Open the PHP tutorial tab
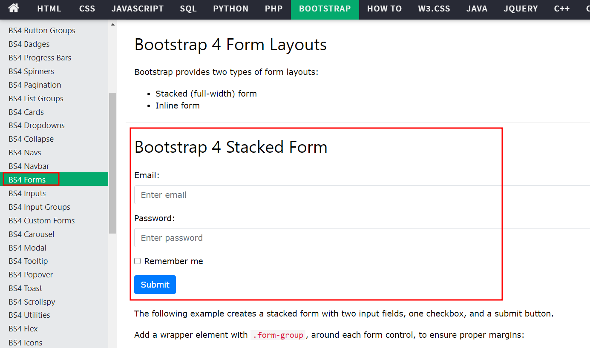 pos(274,9)
